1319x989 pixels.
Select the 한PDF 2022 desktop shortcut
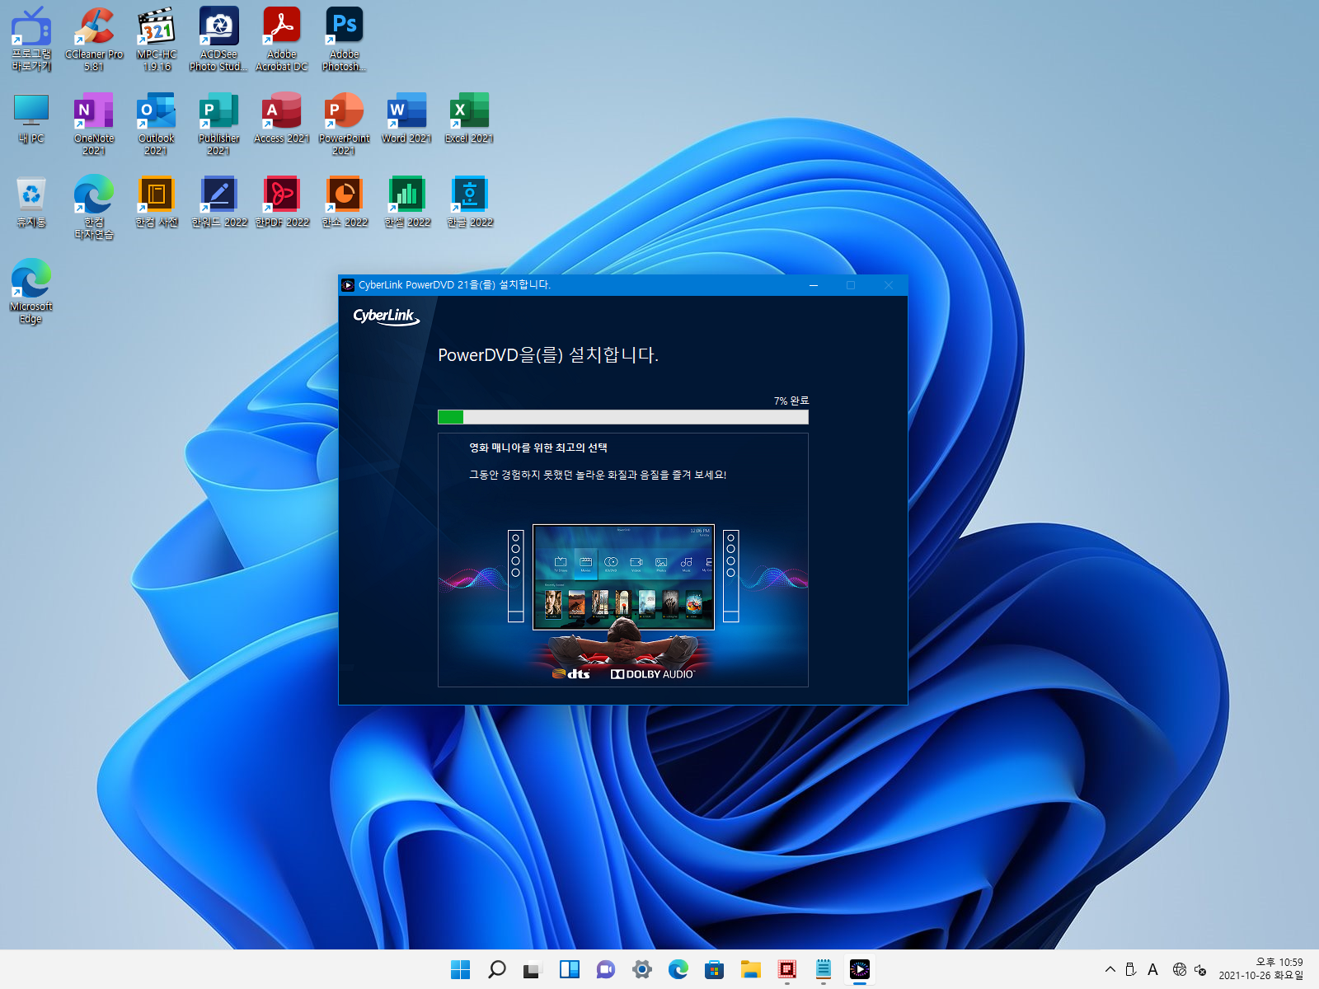coord(282,203)
